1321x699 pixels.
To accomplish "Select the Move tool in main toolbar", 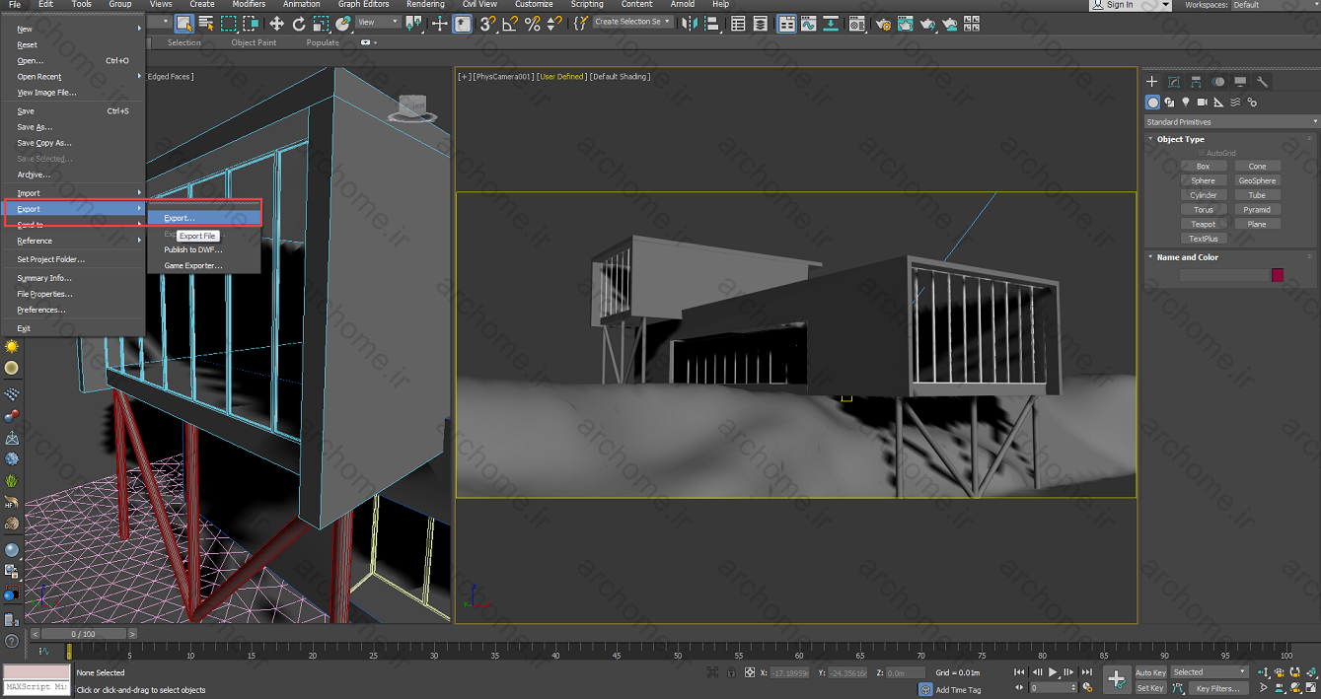I will tap(276, 24).
